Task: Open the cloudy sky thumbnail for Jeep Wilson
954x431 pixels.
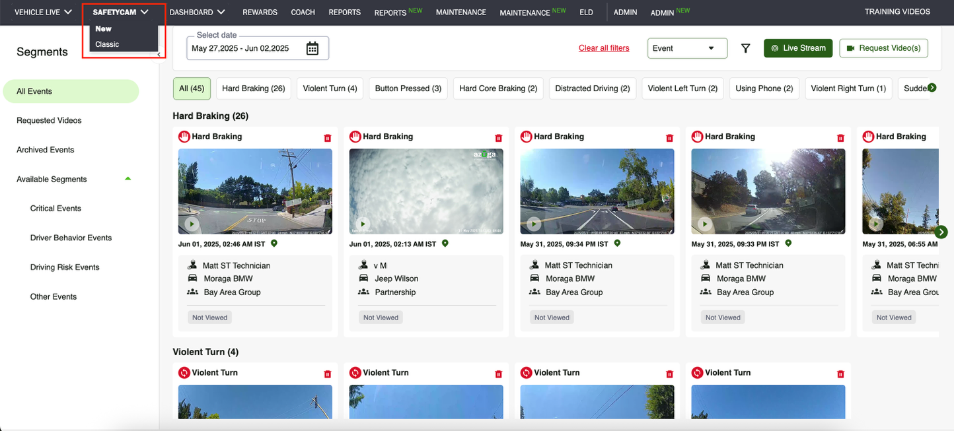Action: point(426,191)
